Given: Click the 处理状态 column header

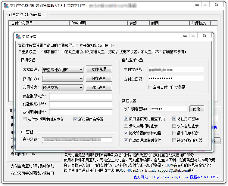Looking at the screenshot, I should 200,23.
